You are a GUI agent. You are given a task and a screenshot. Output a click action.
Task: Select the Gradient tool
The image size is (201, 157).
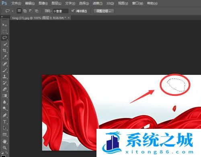[4, 95]
